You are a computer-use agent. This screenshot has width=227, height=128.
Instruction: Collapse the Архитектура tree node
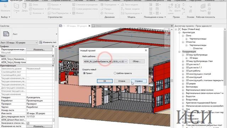pyautogui.click(x=179, y=32)
